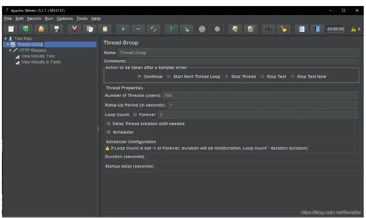Select View Results Tree in tree
Viewport: 366px width, 218px height.
tap(38, 56)
